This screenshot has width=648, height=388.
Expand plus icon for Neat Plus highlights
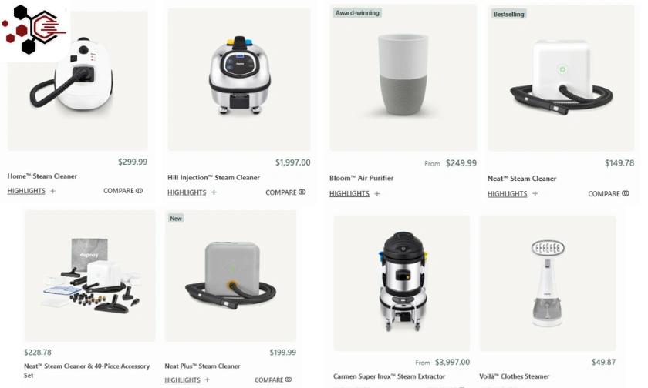(207, 380)
